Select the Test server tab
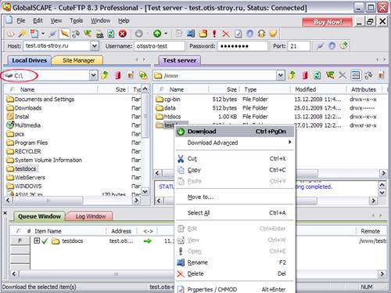The width and height of the screenshot is (391, 293). (180, 60)
